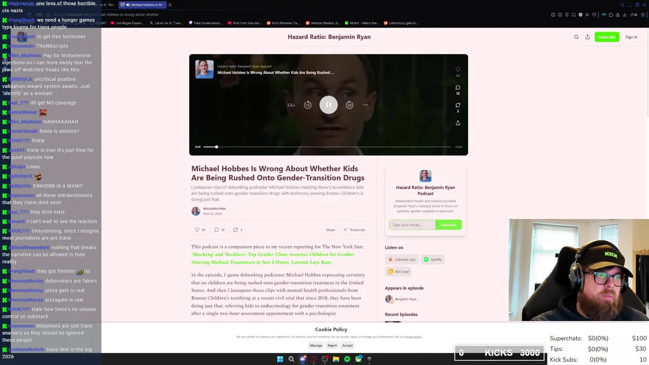Select the Michael Hobbes browser tab

pos(141,5)
